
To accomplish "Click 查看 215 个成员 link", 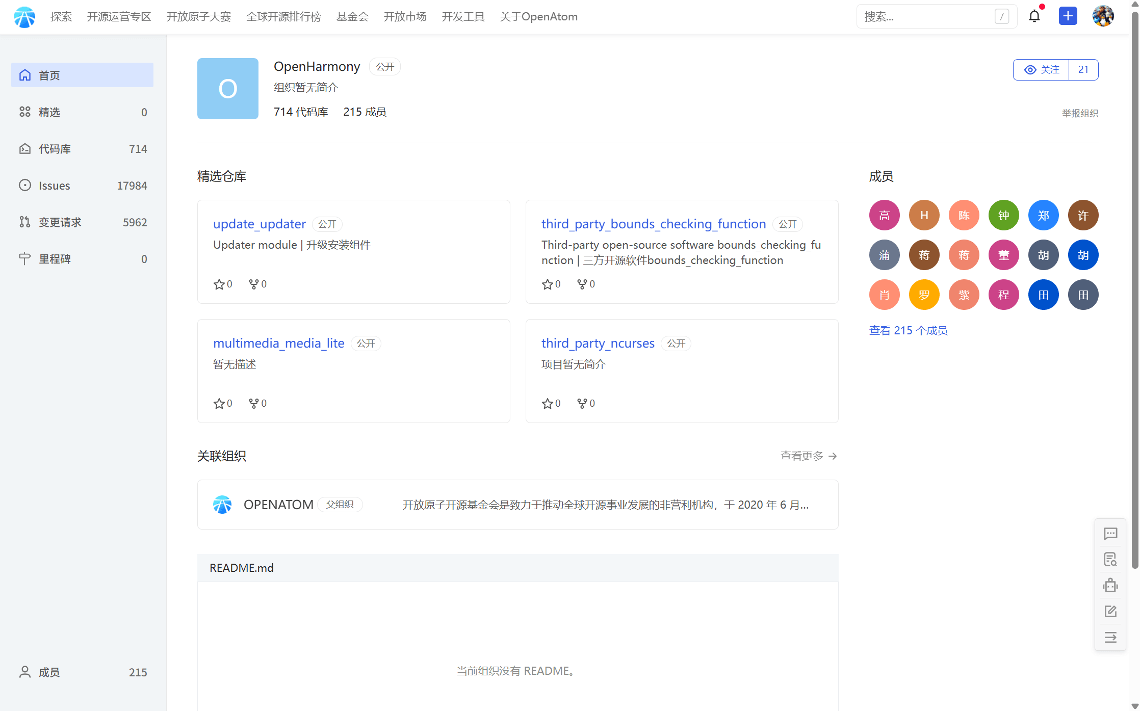I will coord(909,330).
